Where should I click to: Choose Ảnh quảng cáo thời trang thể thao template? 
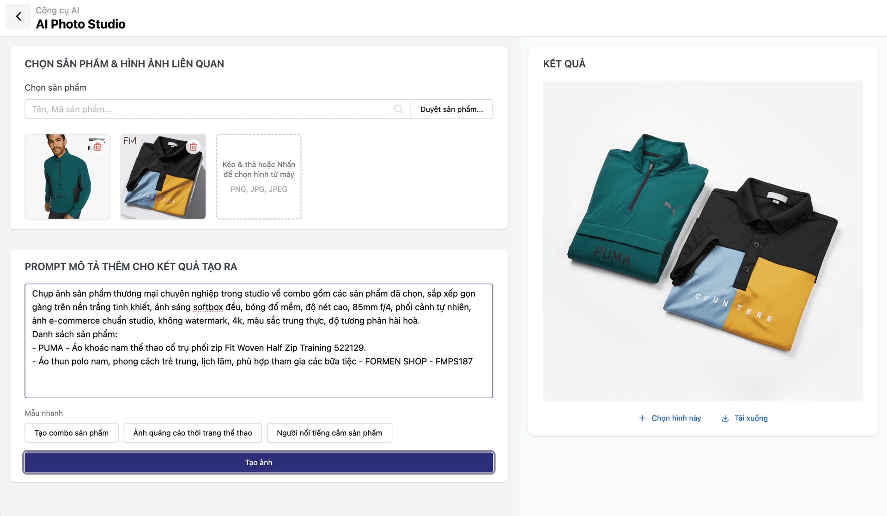(x=193, y=433)
